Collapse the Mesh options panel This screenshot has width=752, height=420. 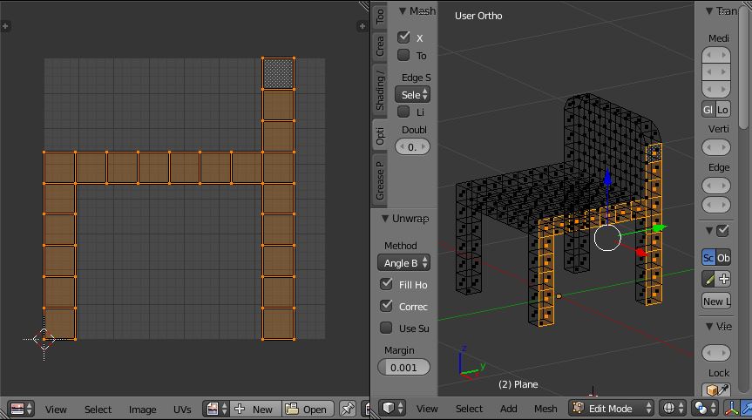[403, 10]
